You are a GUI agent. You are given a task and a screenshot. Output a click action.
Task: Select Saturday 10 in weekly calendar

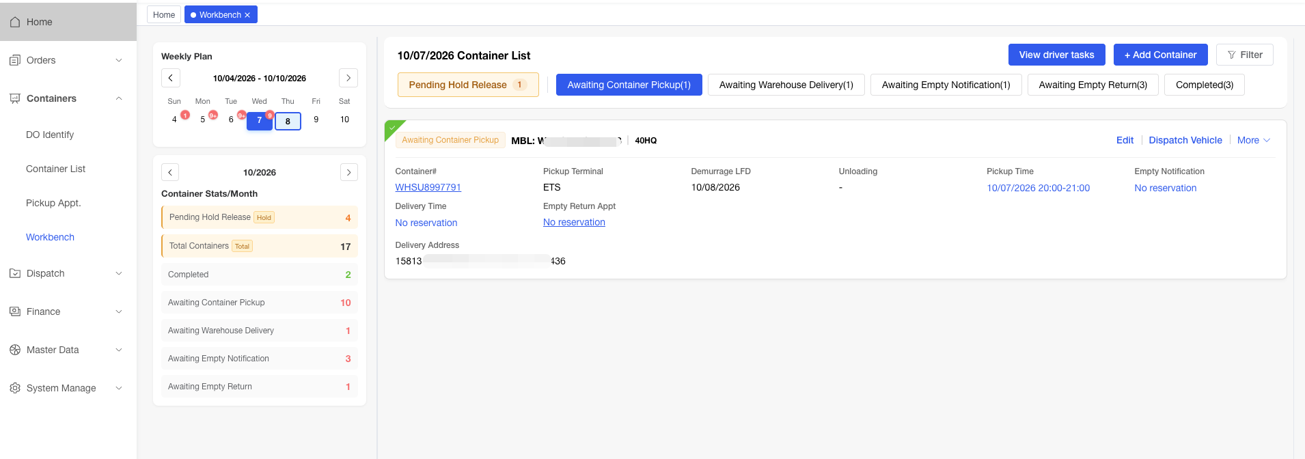pyautogui.click(x=344, y=120)
